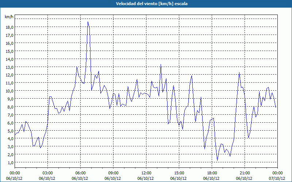Select the 4,0 y-axis label
Screen dimensions: 292x182
pos(11,139)
